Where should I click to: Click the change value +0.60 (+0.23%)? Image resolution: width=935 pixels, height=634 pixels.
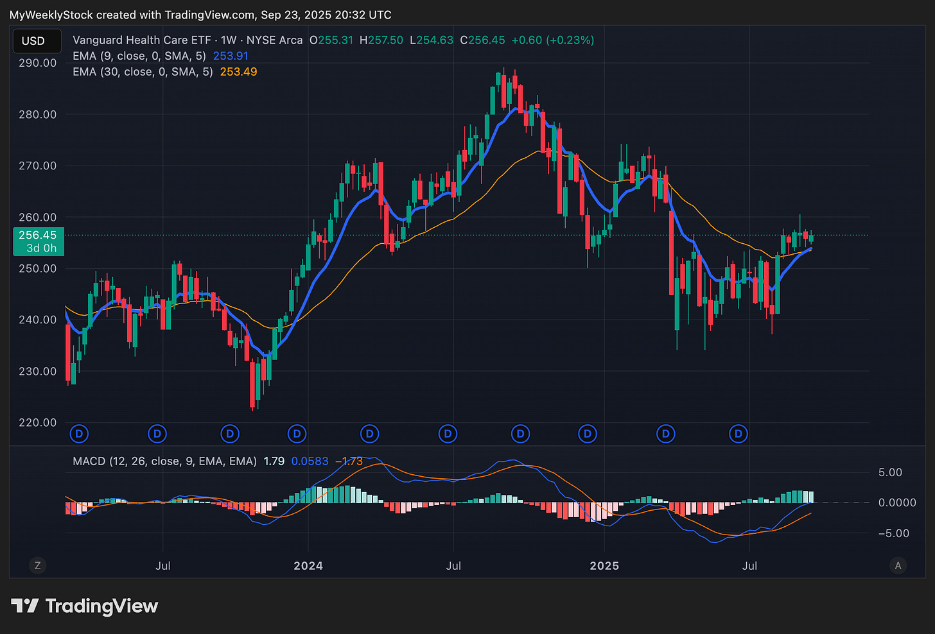pyautogui.click(x=553, y=40)
